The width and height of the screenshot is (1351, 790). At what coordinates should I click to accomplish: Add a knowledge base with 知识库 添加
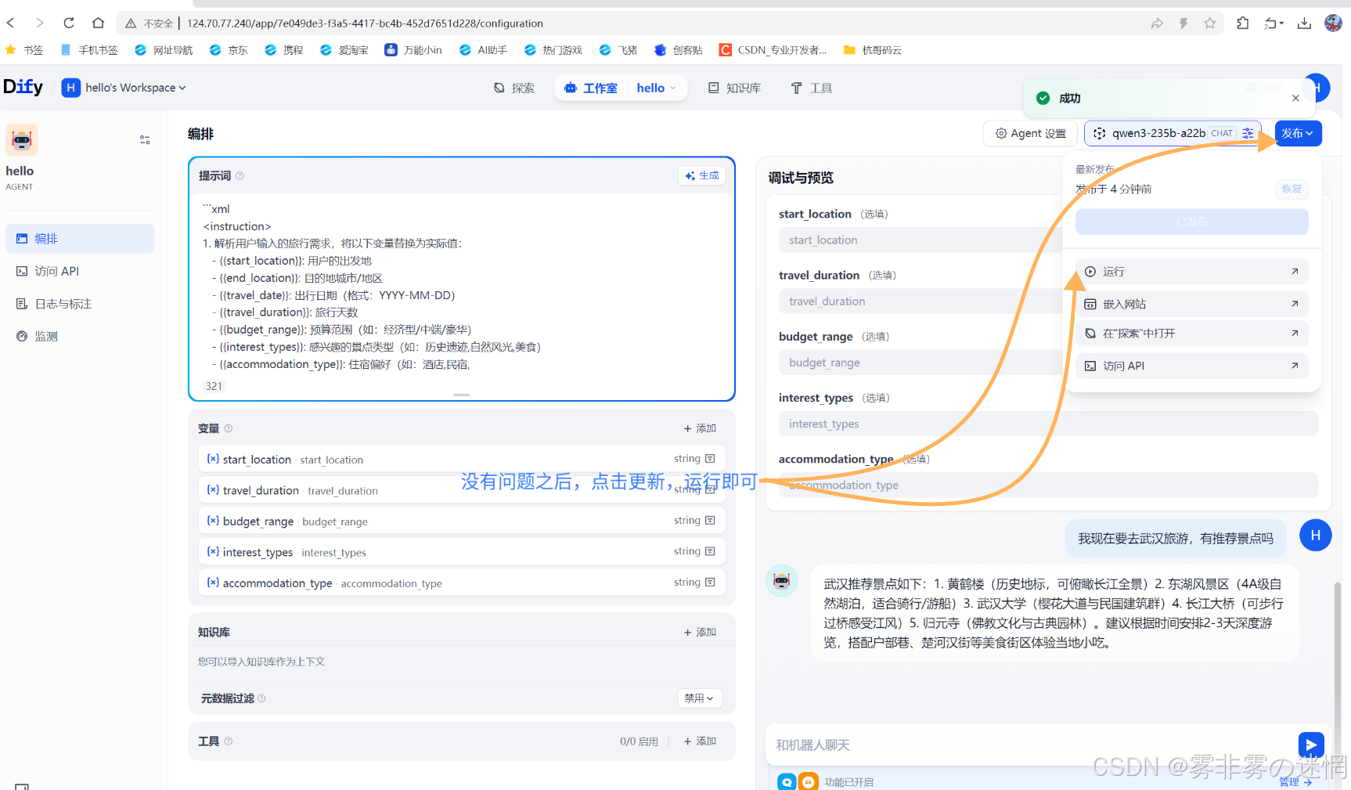pos(700,632)
